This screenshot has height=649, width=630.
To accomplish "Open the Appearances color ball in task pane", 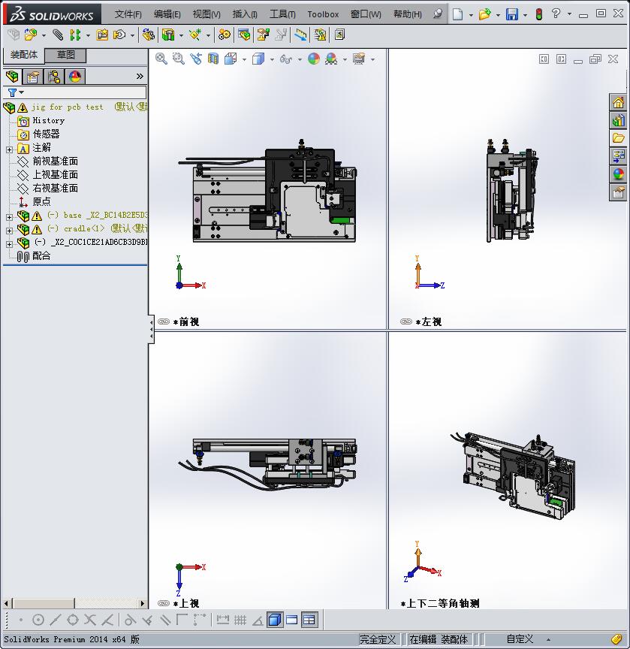I will (x=619, y=174).
